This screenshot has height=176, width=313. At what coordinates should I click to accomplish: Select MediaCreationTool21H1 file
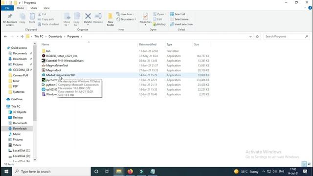coord(61,75)
